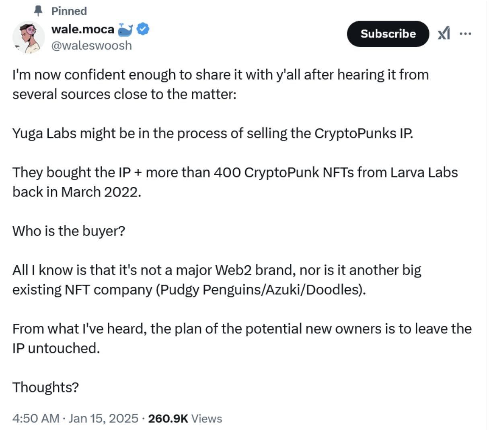The height and width of the screenshot is (430, 489).
Task: Click the blue verified checkmark badge
Action: [143, 29]
